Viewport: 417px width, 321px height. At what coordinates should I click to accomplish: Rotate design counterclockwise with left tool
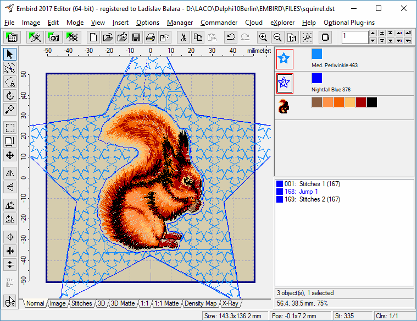(10, 205)
